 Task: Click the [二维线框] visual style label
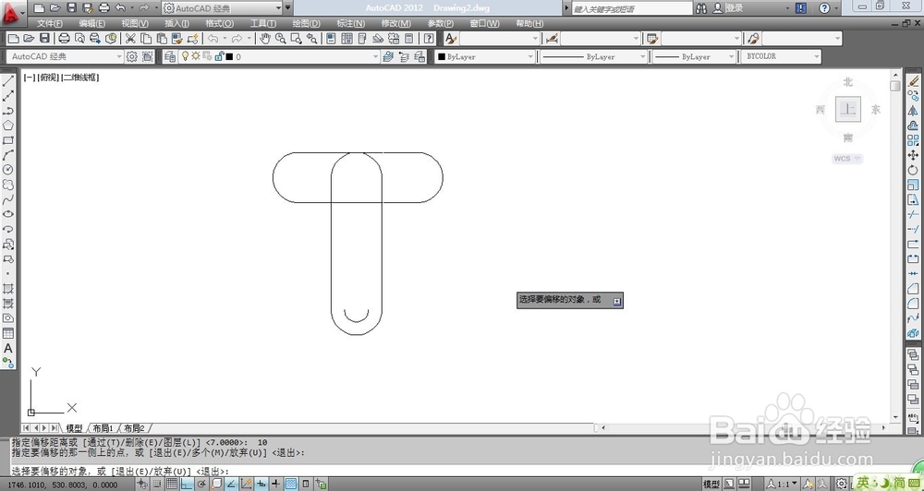point(80,78)
